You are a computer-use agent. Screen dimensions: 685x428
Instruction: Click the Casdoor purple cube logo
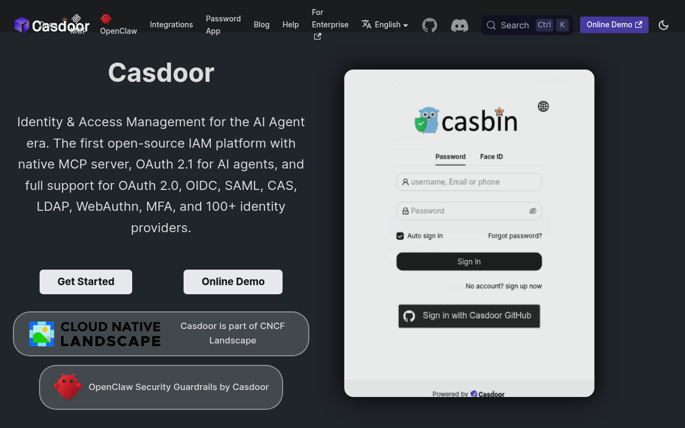(x=22, y=25)
